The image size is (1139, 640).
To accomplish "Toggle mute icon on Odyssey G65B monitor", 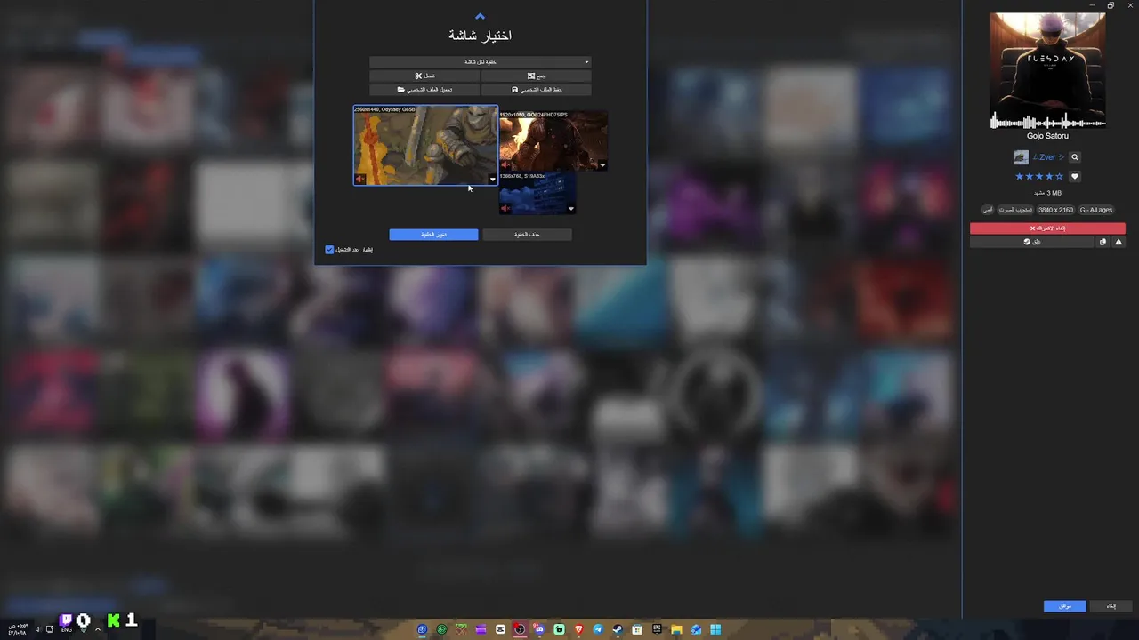I will click(x=360, y=180).
